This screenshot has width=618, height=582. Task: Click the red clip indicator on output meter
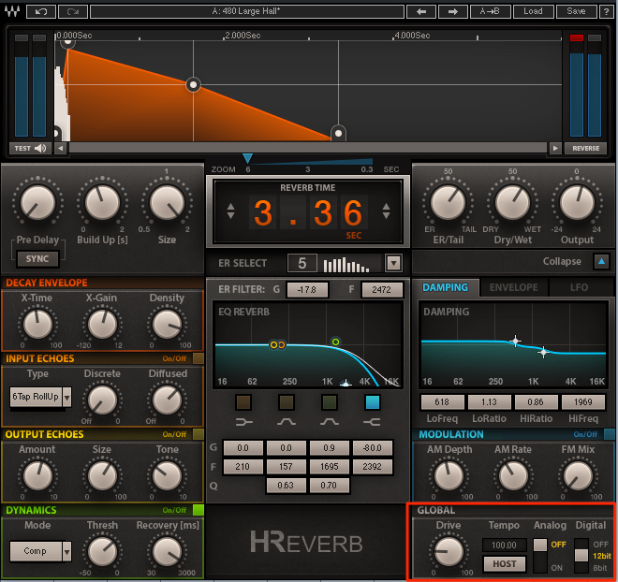point(577,37)
